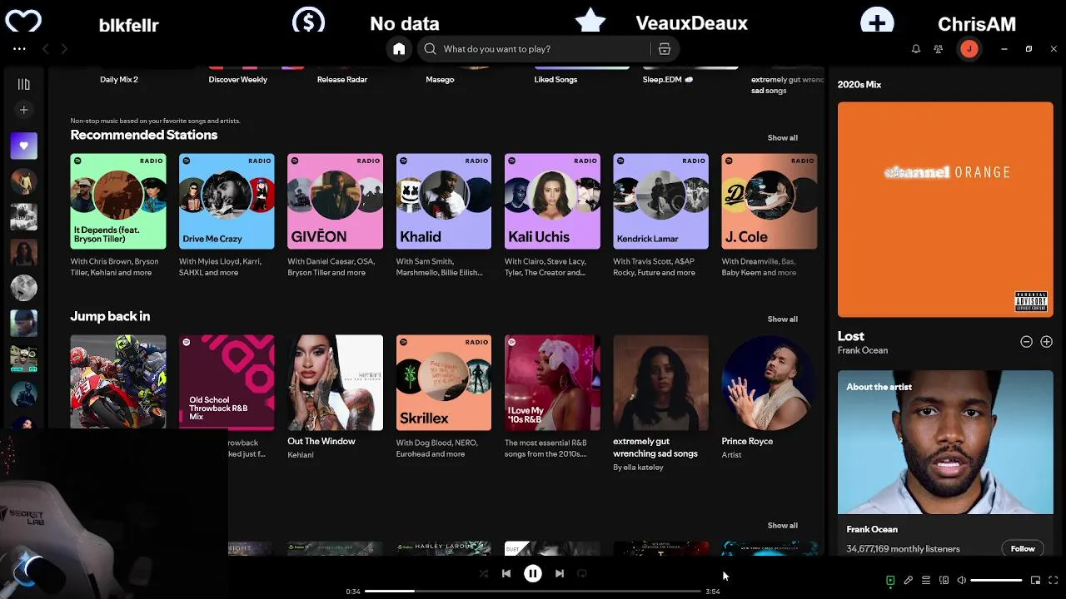Open It Depends radio station
The width and height of the screenshot is (1066, 599).
click(118, 201)
